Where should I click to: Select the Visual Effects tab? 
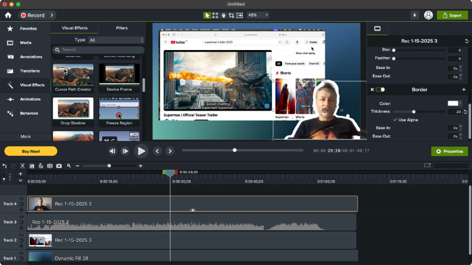(74, 28)
